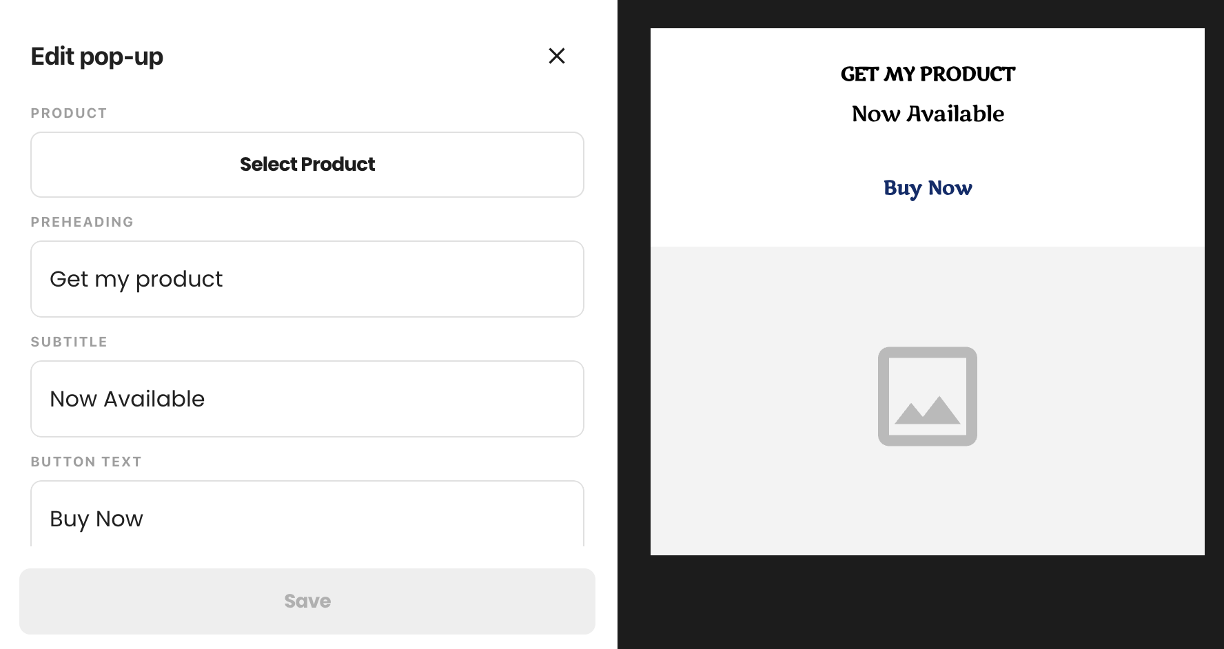Click the Save button
1224x649 pixels.
point(307,601)
